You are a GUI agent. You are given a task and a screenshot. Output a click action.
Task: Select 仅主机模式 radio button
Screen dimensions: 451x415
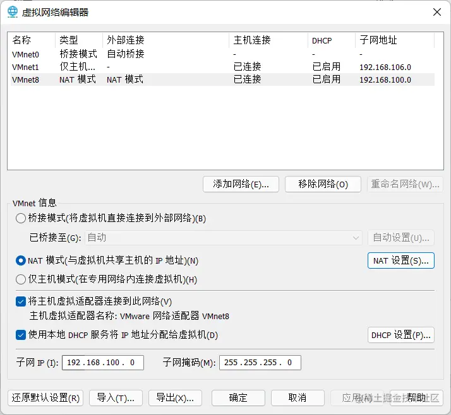click(21, 279)
